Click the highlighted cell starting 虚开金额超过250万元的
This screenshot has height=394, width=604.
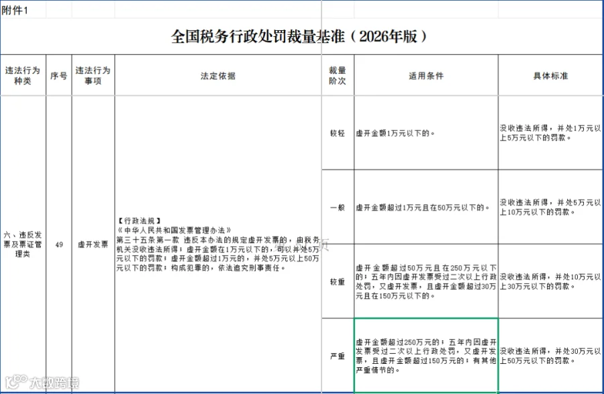(426, 356)
